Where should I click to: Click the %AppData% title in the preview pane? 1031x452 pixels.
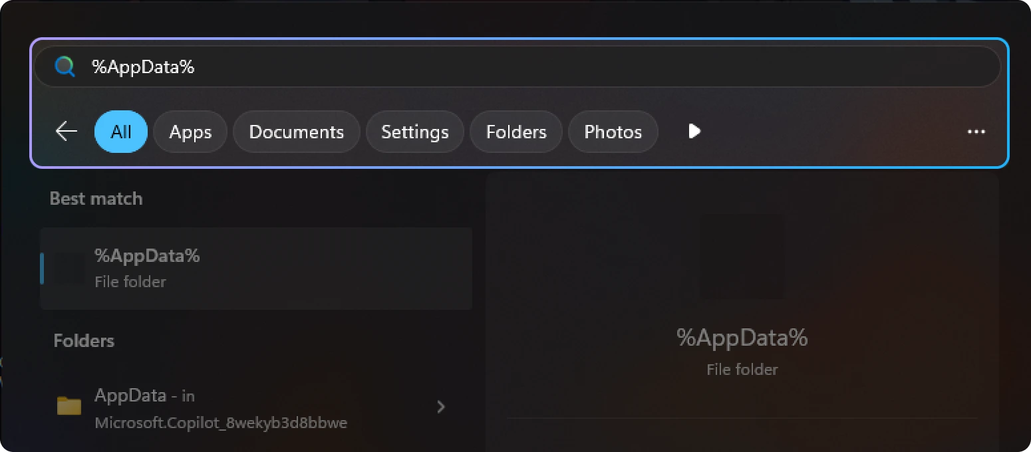pyautogui.click(x=742, y=338)
